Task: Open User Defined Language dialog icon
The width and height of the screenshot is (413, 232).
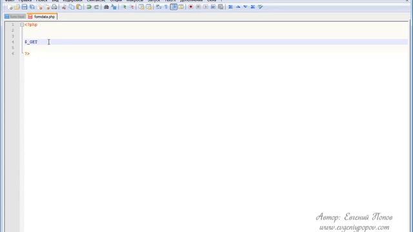Action: point(181,7)
